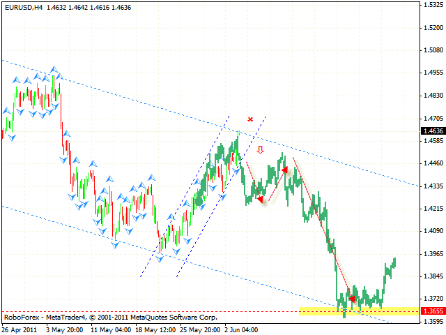Click the 1.3965 price axis label
Viewport: 446px width, 335px height.
(x=433, y=253)
